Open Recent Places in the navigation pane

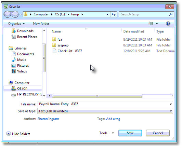(27, 37)
